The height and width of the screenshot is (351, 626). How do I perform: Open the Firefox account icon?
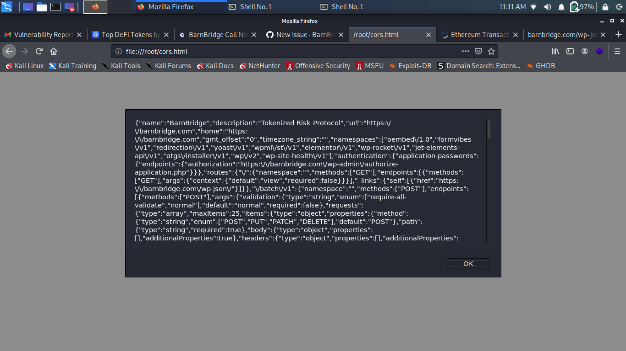(x=585, y=51)
